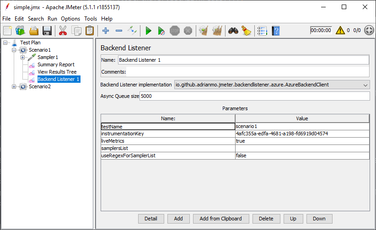Screen dimensions: 376x230
Task: Click the liveMetrics value true cell
Action: (302, 141)
